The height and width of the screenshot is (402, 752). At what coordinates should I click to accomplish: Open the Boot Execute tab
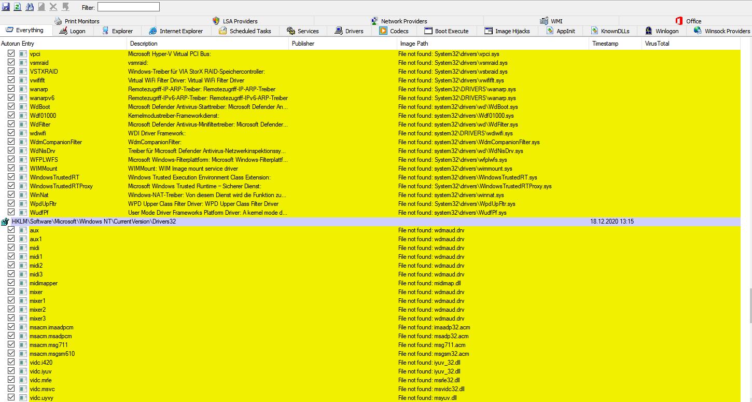point(447,31)
